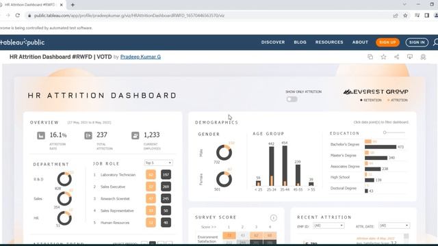Click the tableau public logo
The image size is (438, 246).
23,42
